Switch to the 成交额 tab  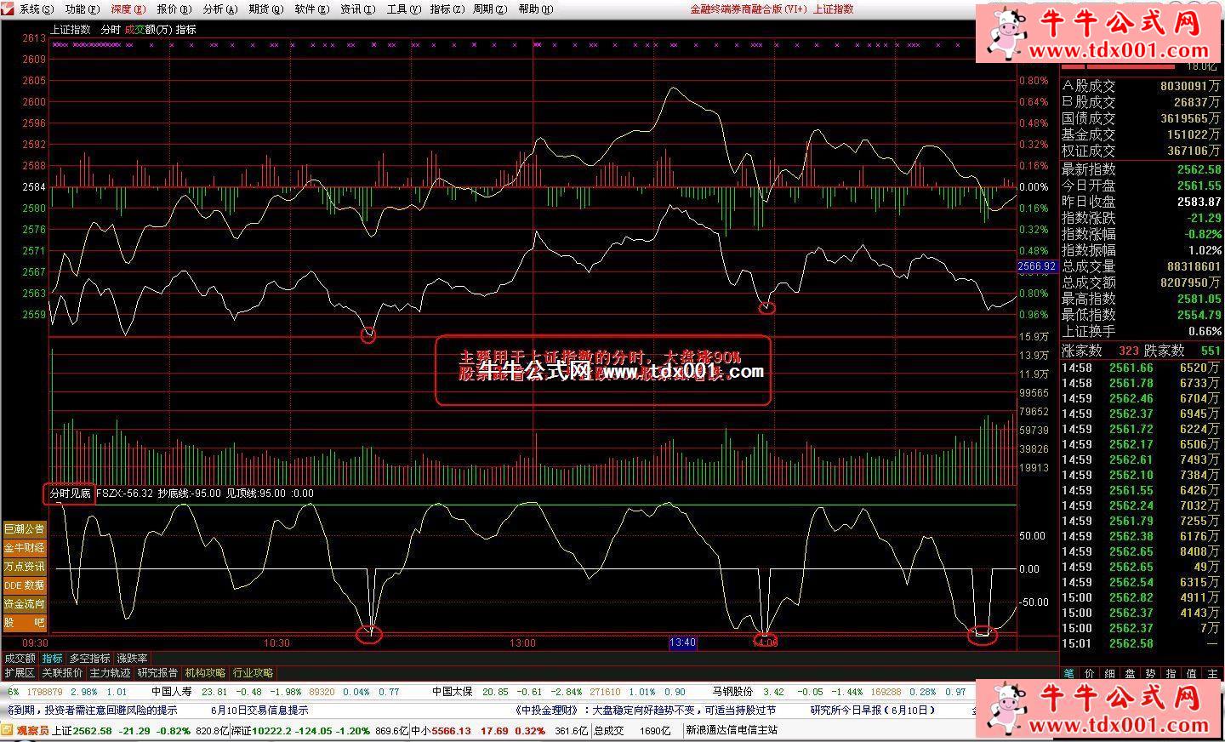pos(20,659)
